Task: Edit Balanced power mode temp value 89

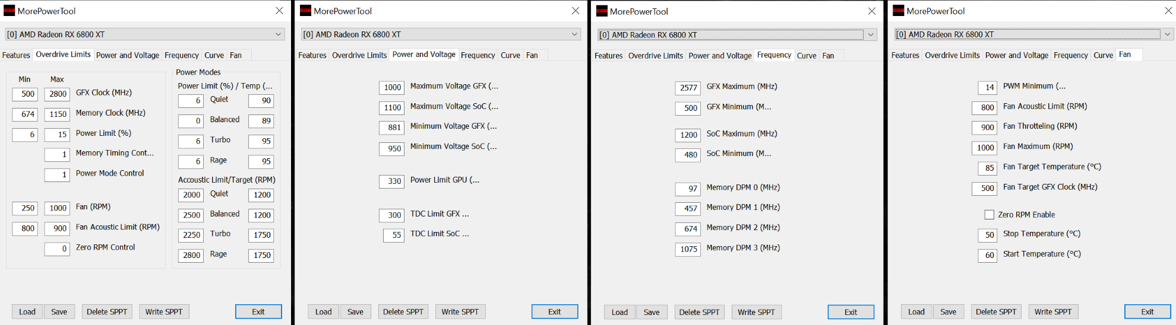Action: [261, 121]
